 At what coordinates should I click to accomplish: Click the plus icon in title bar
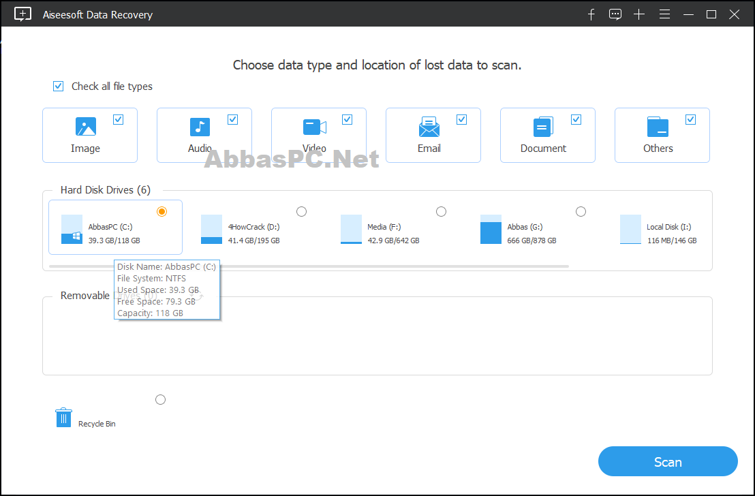coord(639,14)
